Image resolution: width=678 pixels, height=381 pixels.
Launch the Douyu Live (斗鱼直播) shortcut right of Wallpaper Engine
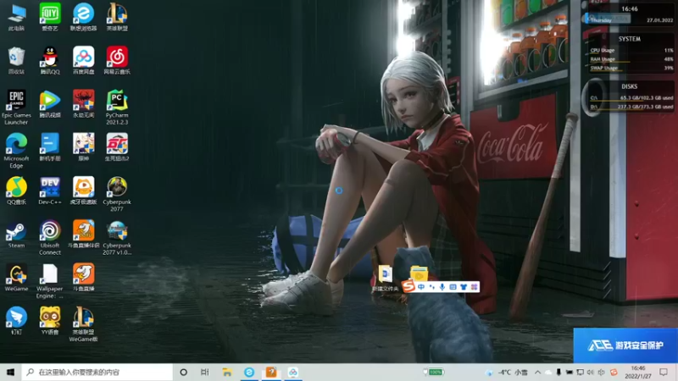(83, 278)
